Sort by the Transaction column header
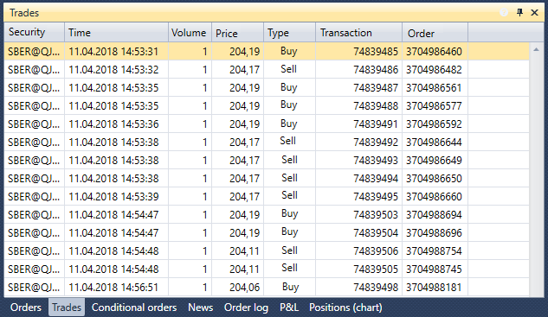The height and width of the screenshot is (317, 548). tap(359, 33)
